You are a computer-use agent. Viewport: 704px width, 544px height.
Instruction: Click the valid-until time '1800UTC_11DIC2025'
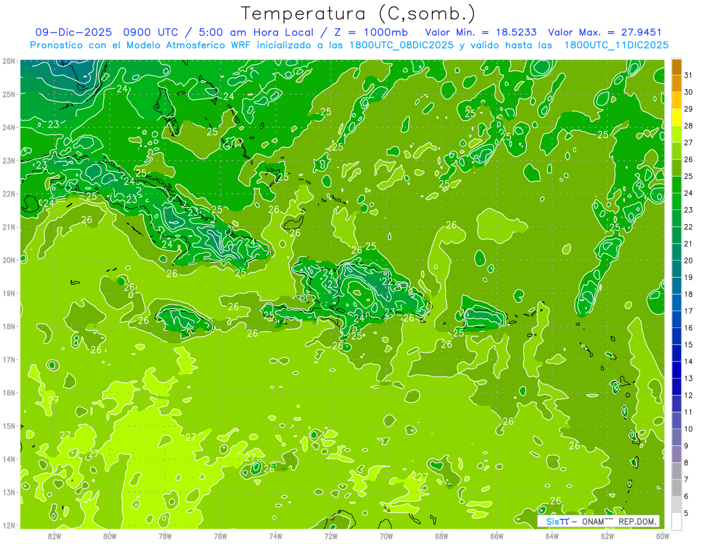tap(616, 45)
